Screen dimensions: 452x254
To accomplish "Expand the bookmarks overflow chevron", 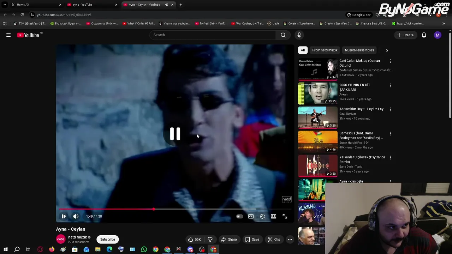I will 444,24.
